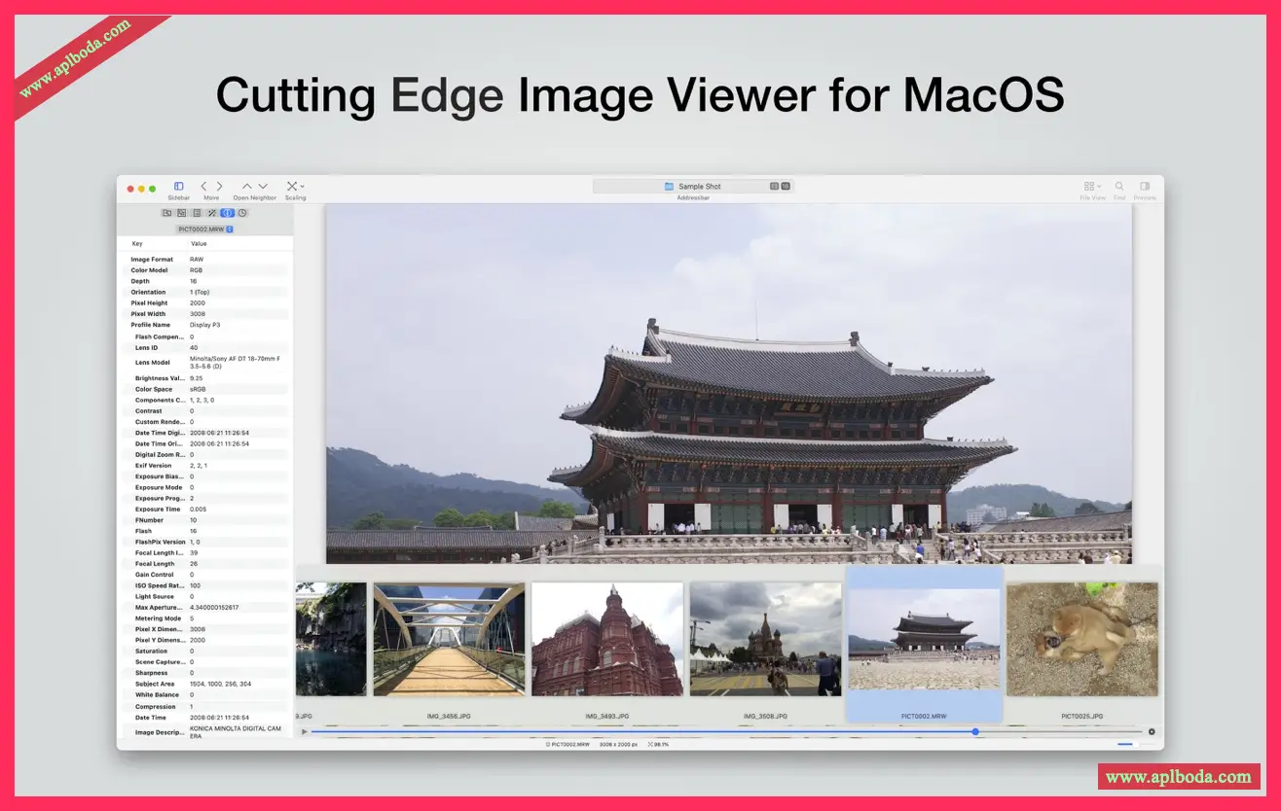Screen dimensions: 1281x811
Task: Open previous neighbor with up arrow
Action: [246, 186]
